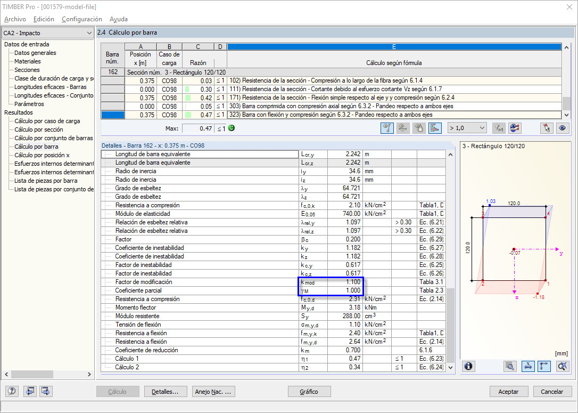Toggle the principal axes display button

(544, 366)
